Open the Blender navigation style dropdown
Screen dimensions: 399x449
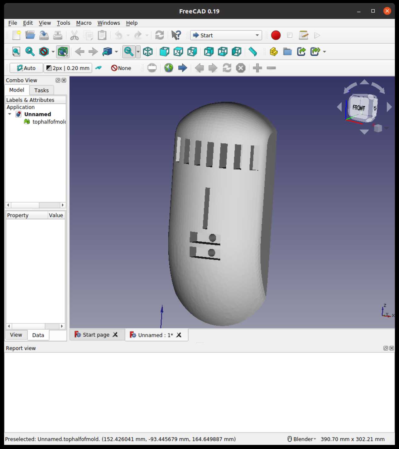point(301,439)
